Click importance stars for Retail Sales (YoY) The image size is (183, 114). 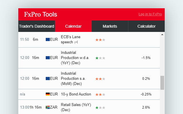tap(100, 108)
